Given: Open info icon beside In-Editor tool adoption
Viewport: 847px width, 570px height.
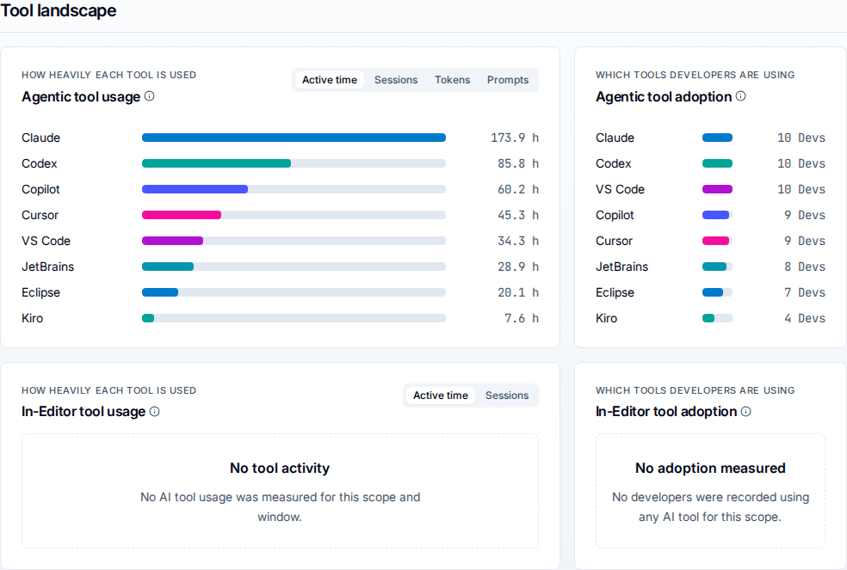Looking at the screenshot, I should point(746,412).
